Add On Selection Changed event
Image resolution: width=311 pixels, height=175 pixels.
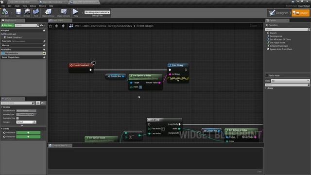pos(28,133)
